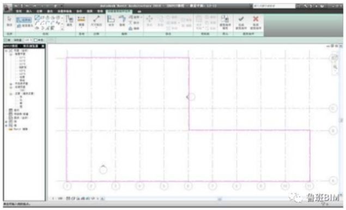This screenshot has height=210, width=346.
Task: Click the help icon in title bar
Action: tap(322, 6)
